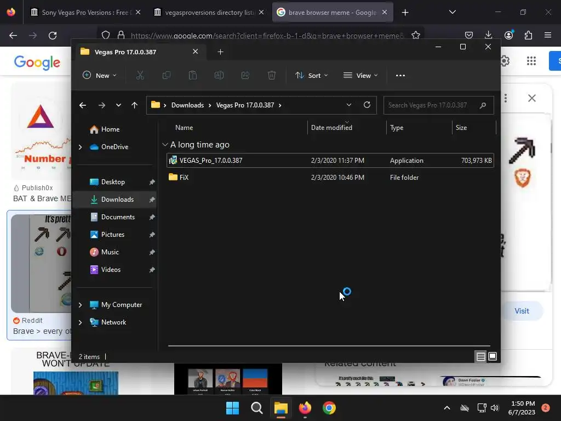This screenshot has height=421, width=561.
Task: Click the Rename icon in Explorer toolbar
Action: click(x=219, y=76)
